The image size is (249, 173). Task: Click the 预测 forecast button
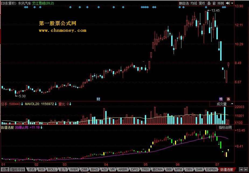pos(220,3)
